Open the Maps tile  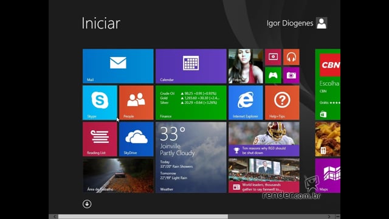tap(328, 176)
